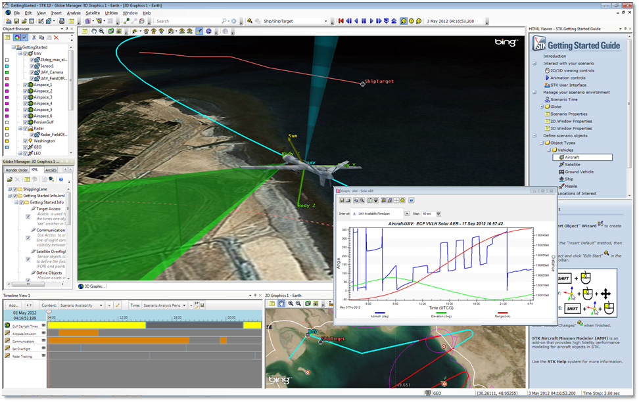Uncheck the PersianGulf object checkbox
This screenshot has width=639, height=402.
[26, 122]
